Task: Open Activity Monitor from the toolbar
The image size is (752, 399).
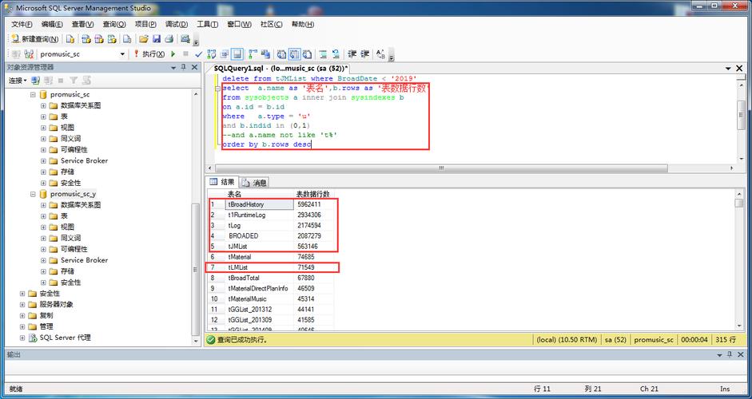Action: [185, 39]
